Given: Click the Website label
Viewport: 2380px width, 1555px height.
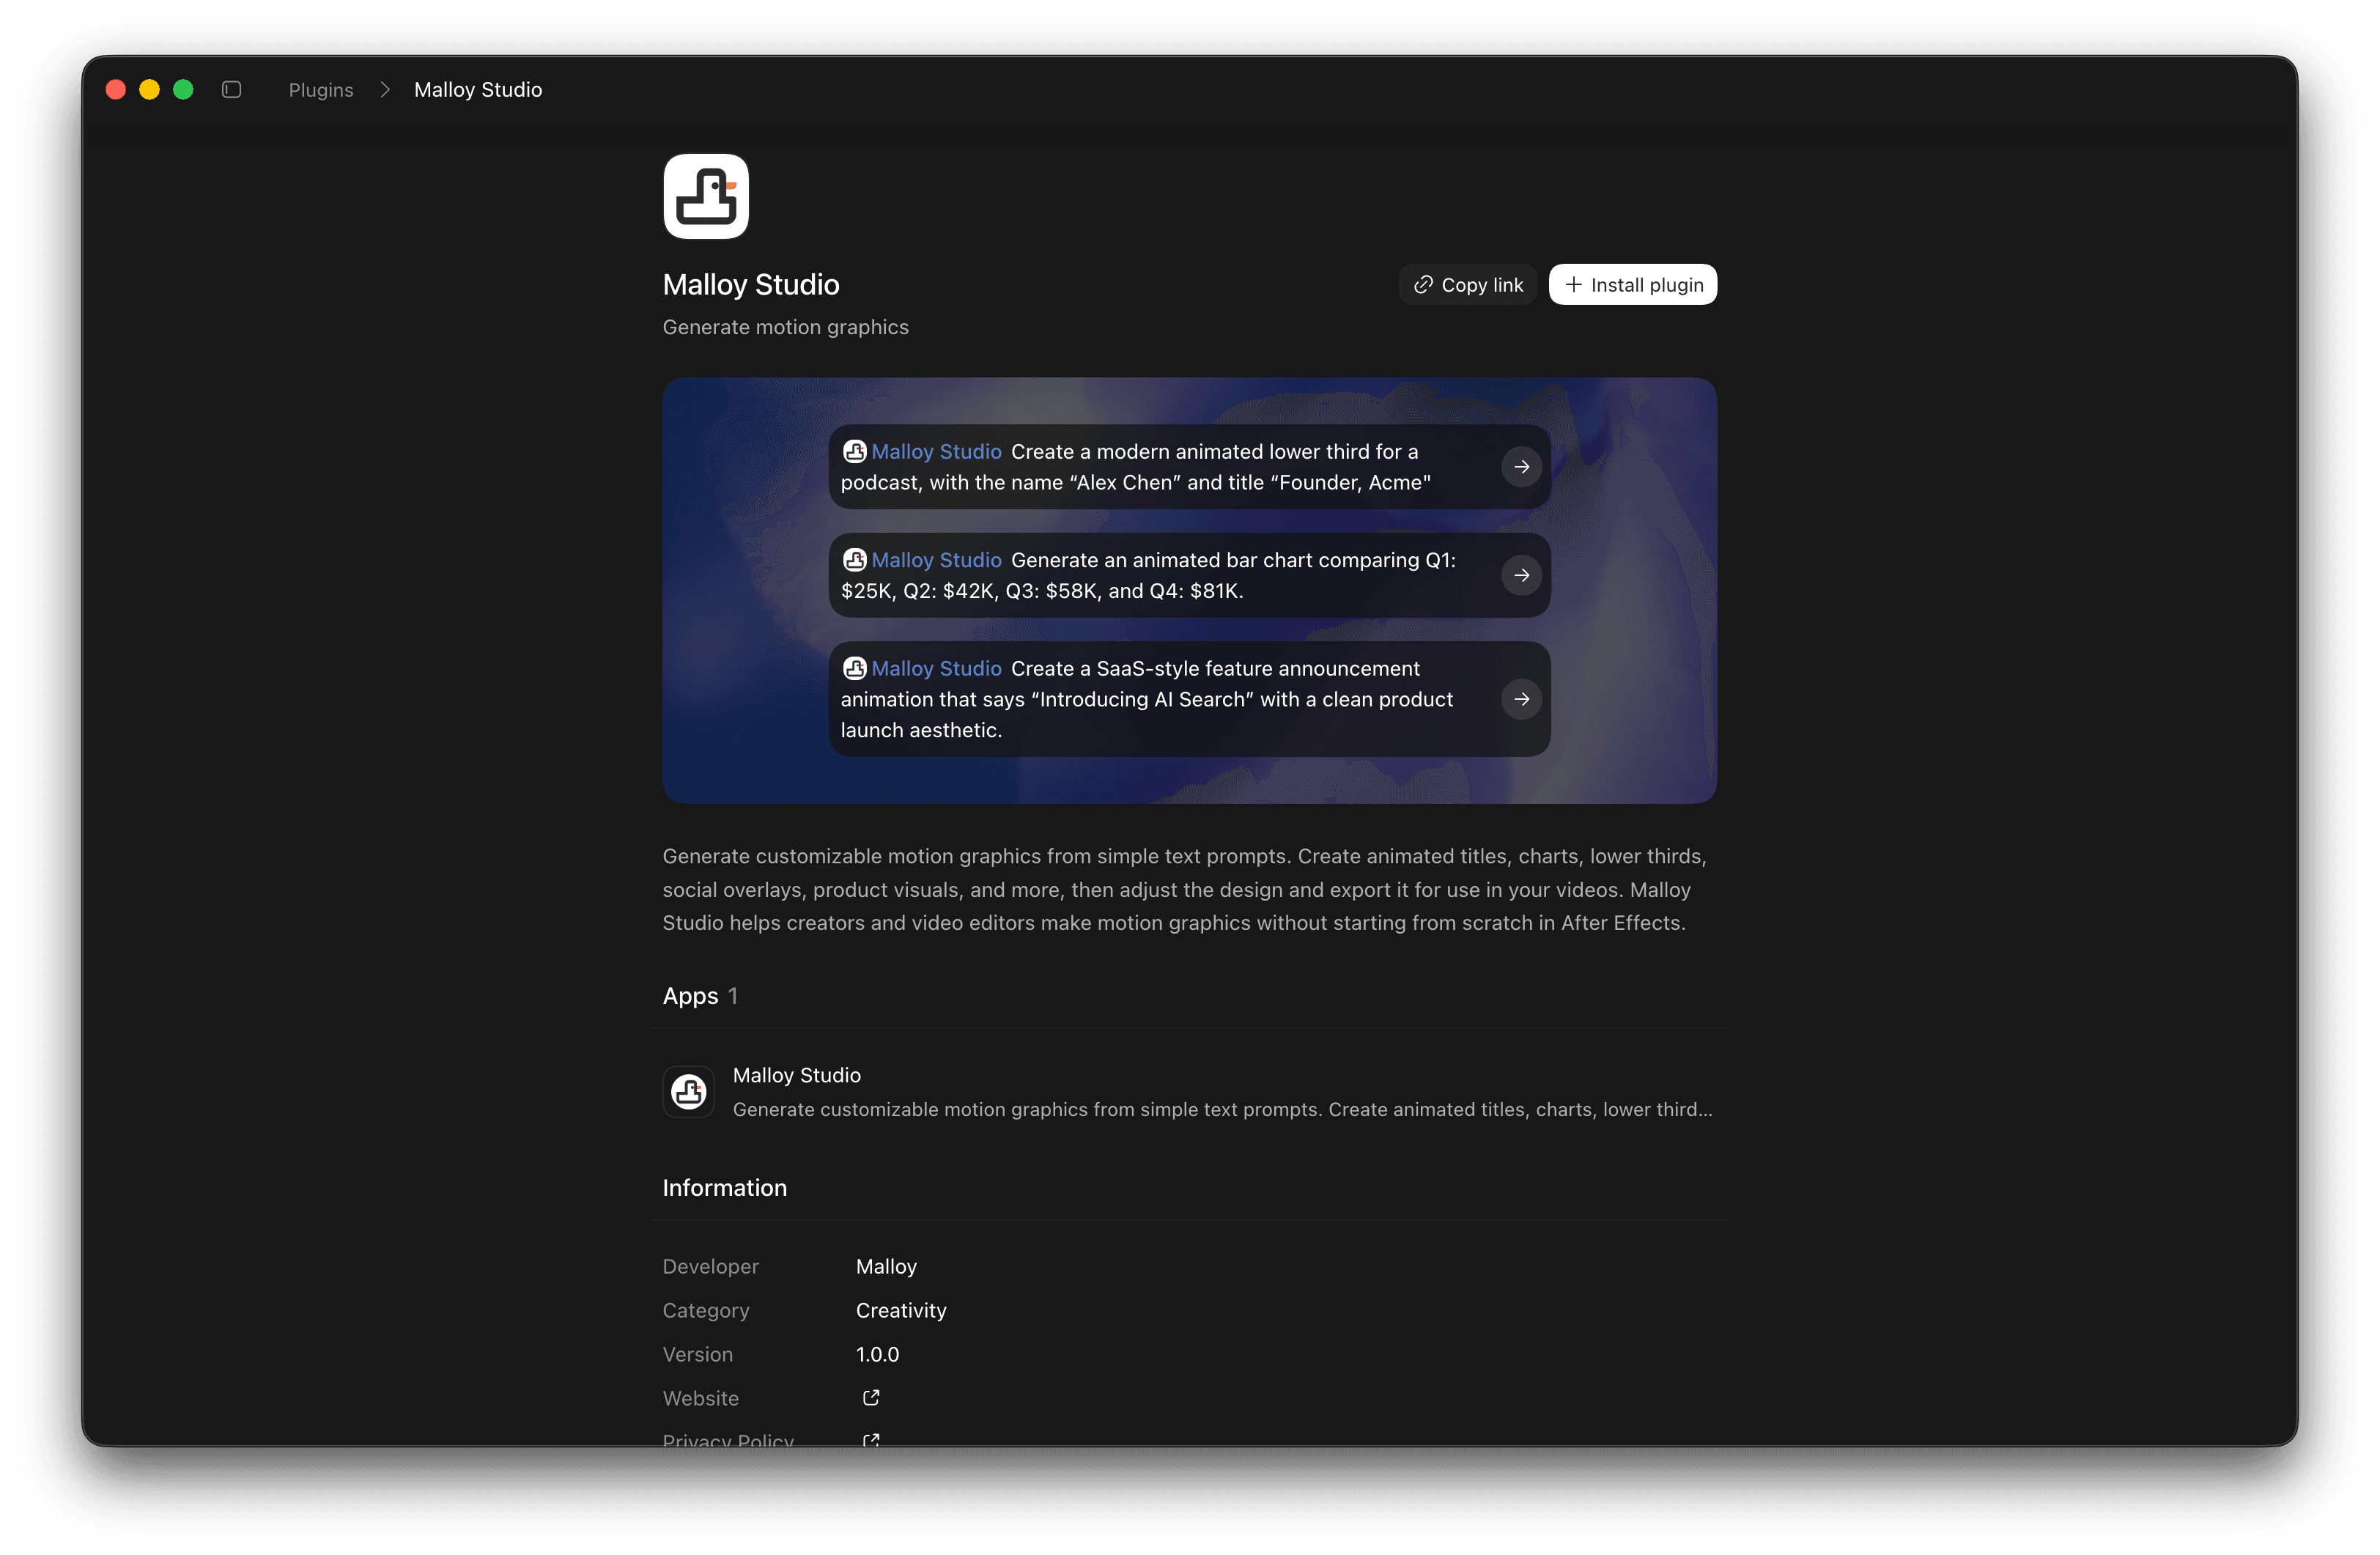Looking at the screenshot, I should tap(700, 1399).
